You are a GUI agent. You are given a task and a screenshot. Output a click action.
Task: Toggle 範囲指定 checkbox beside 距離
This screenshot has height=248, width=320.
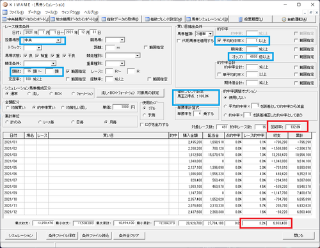[146, 47]
